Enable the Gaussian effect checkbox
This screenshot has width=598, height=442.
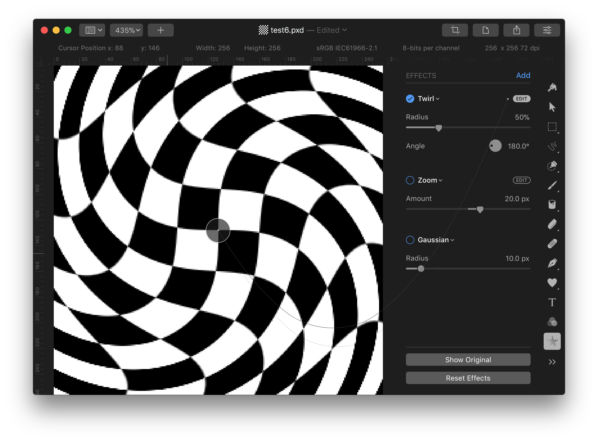[410, 240]
